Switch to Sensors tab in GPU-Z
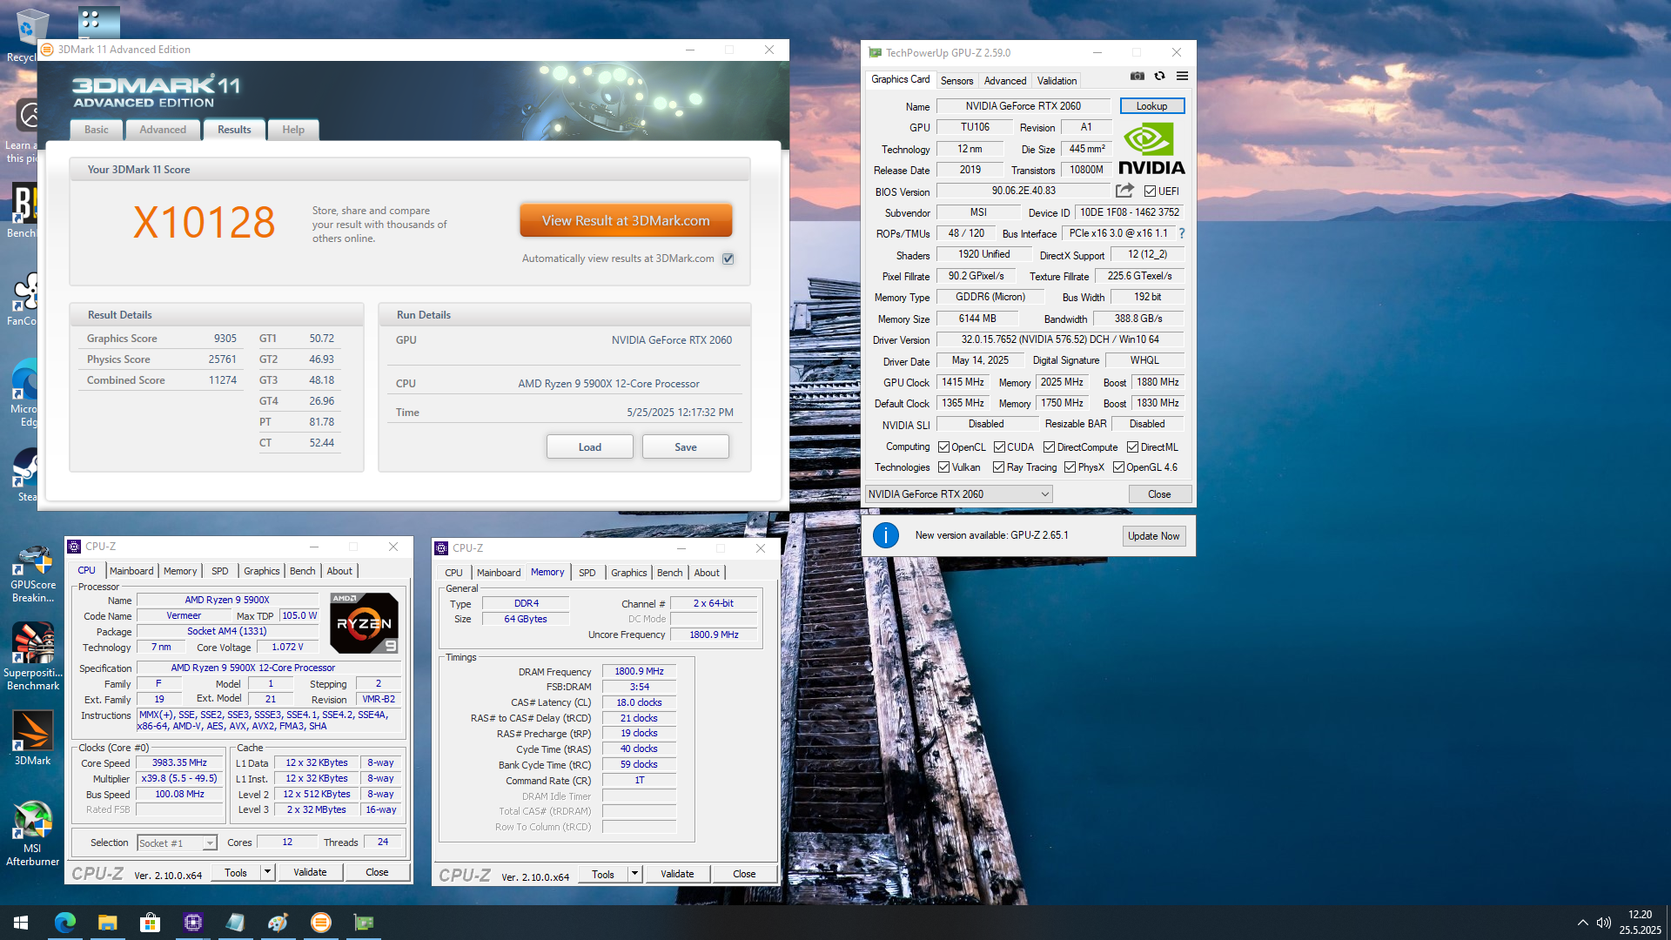The image size is (1671, 940). click(x=956, y=81)
